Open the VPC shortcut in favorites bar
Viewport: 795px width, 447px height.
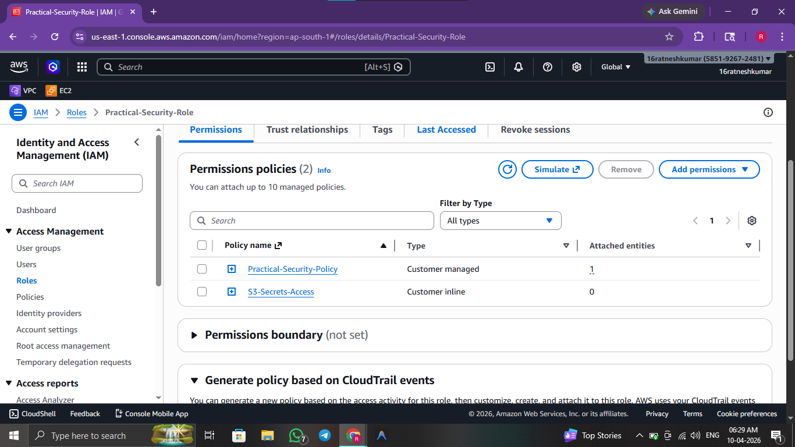click(23, 91)
